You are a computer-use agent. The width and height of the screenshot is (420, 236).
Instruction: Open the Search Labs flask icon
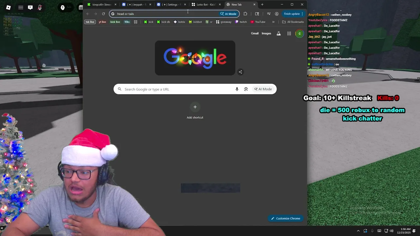click(279, 33)
